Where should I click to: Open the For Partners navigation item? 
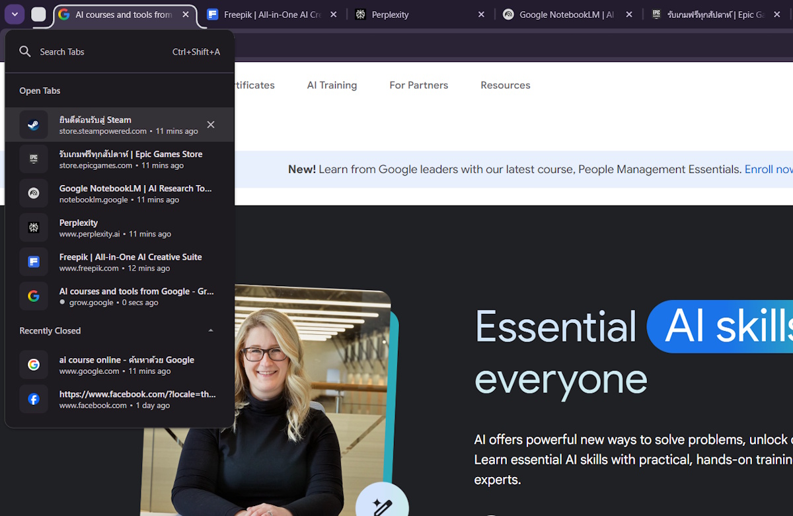(418, 85)
